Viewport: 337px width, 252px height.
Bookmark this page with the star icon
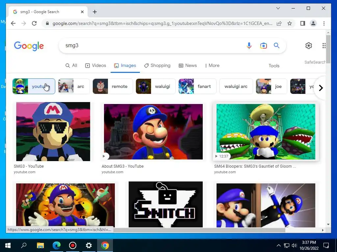point(290,23)
